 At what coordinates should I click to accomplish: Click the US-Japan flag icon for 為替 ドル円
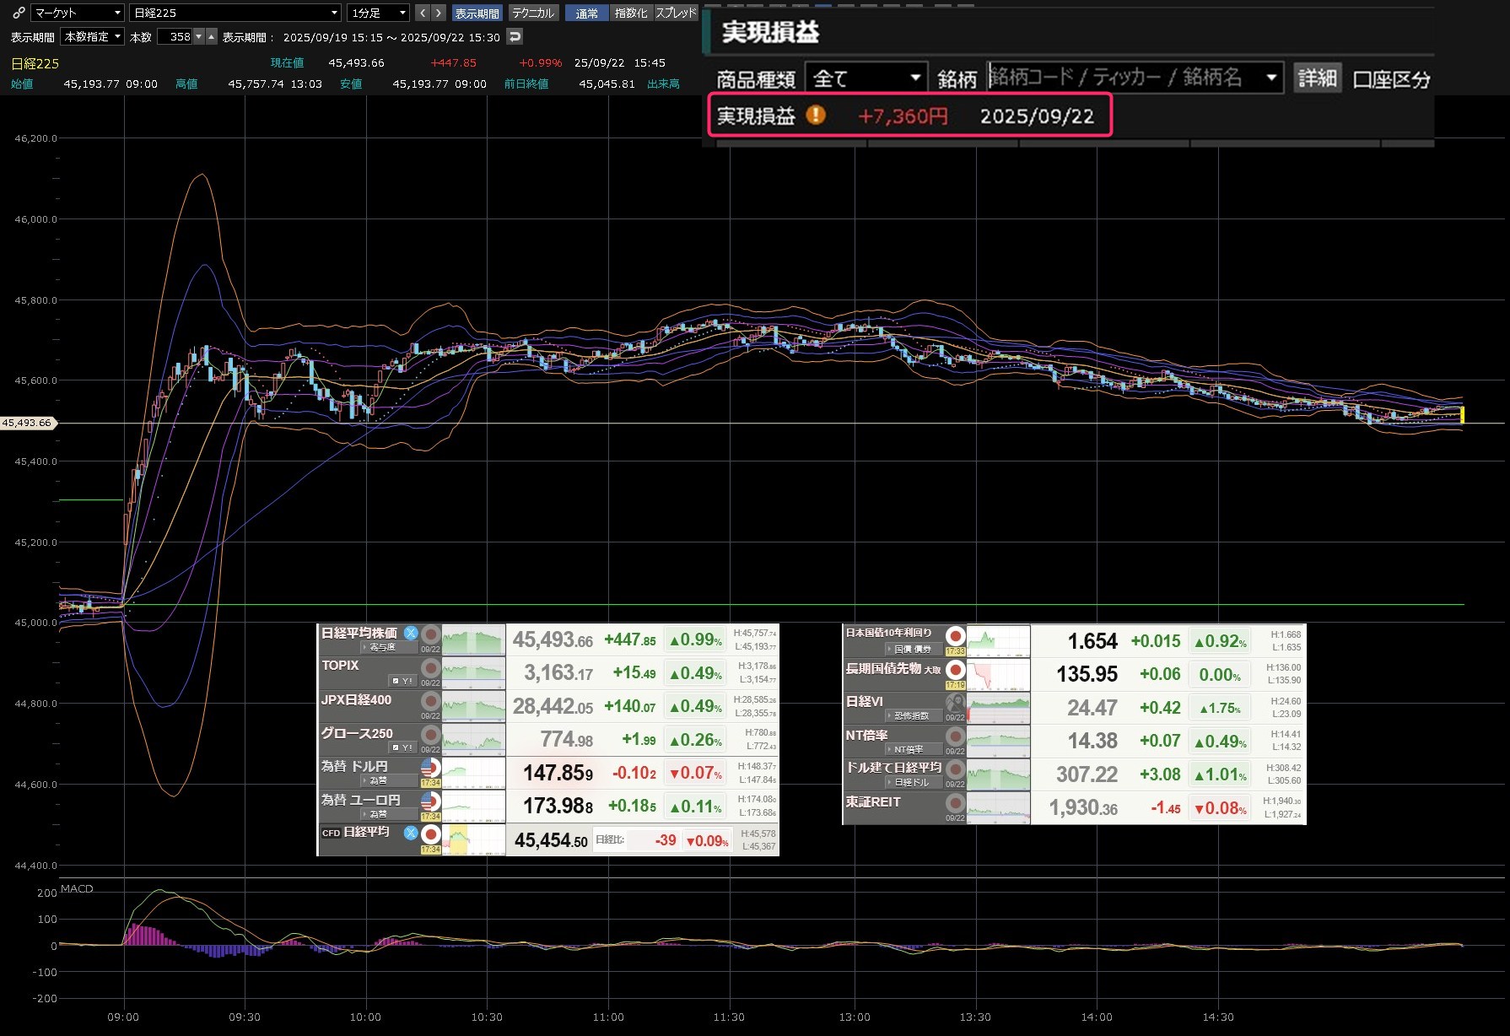pyautogui.click(x=430, y=767)
